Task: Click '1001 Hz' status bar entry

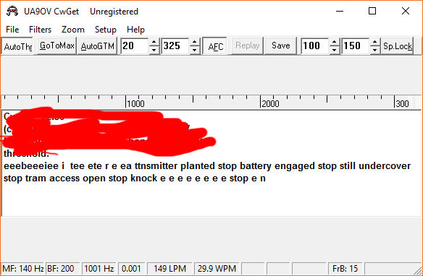Action: (99, 269)
